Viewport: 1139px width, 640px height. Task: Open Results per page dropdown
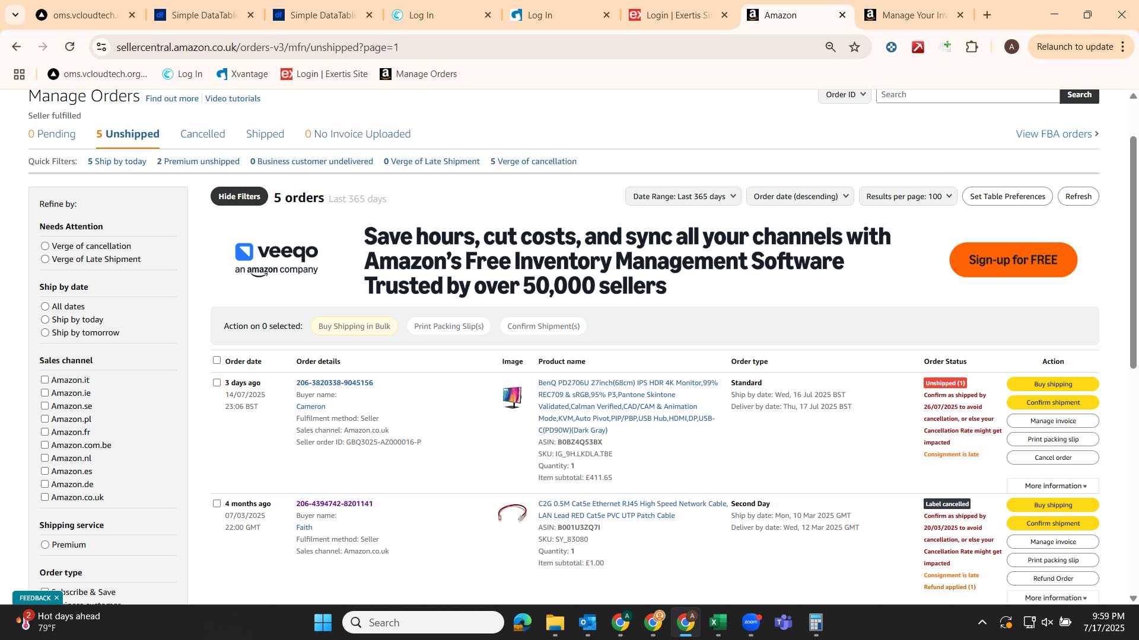[908, 196]
